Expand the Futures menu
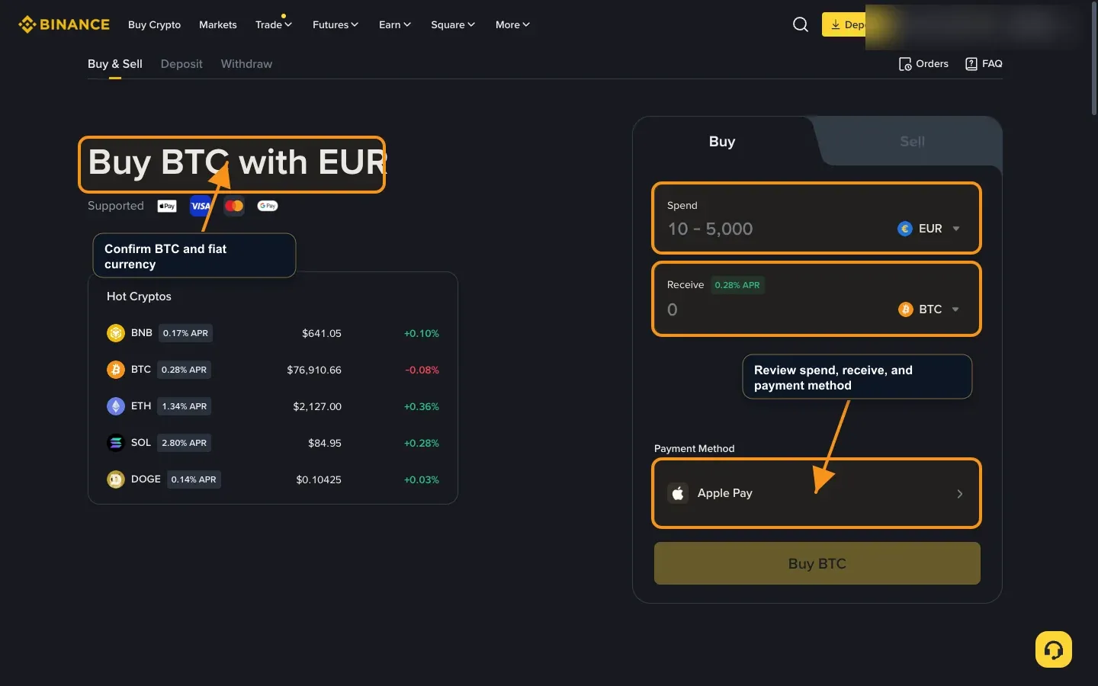 pos(335,24)
